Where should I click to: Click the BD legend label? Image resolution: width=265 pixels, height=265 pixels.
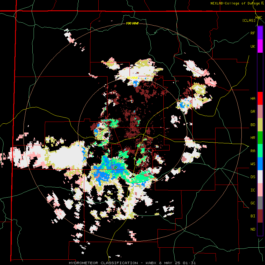[253, 125]
